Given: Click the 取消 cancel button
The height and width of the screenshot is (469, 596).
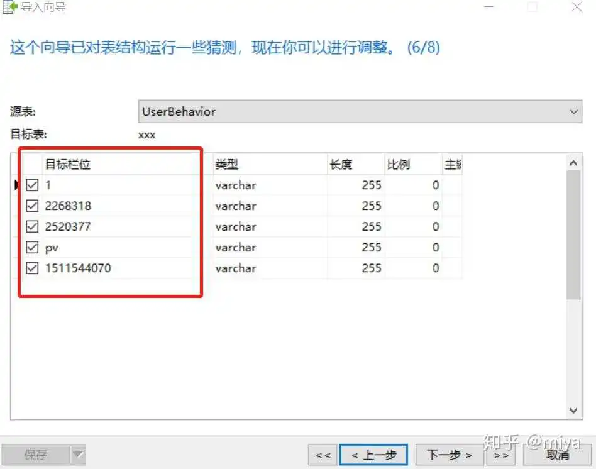Looking at the screenshot, I should pos(557,455).
